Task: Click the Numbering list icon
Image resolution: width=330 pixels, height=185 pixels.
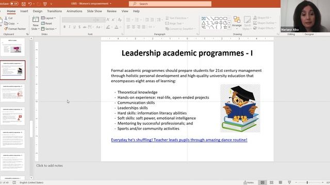Action: pyautogui.click(x=137, y=20)
